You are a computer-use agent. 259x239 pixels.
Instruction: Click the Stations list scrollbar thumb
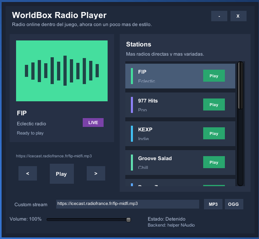click(241, 85)
